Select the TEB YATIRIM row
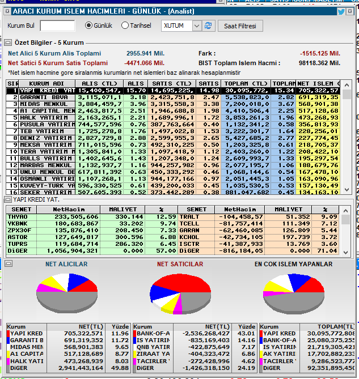The image size is (359, 379). (173, 131)
